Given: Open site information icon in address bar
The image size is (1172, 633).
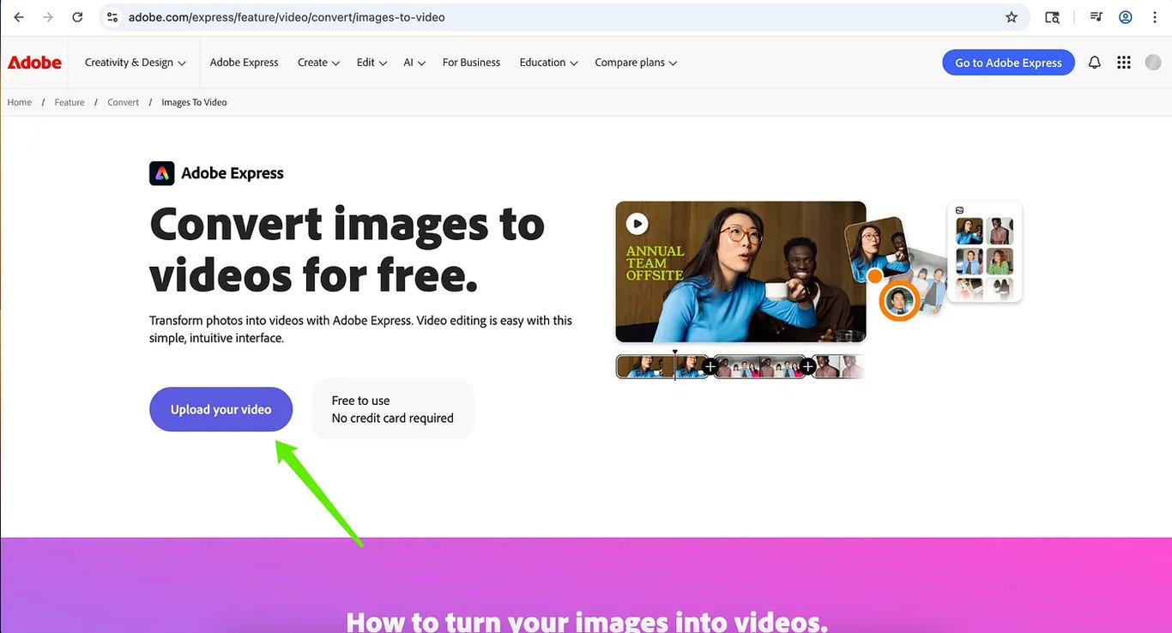Looking at the screenshot, I should [112, 17].
